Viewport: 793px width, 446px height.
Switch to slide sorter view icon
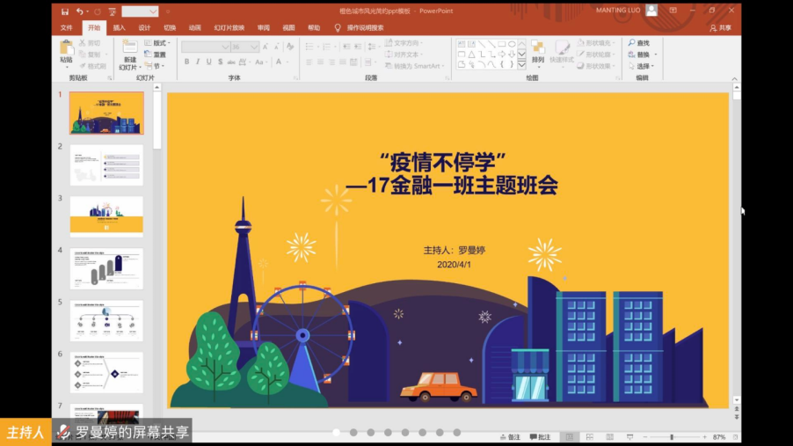(x=589, y=437)
